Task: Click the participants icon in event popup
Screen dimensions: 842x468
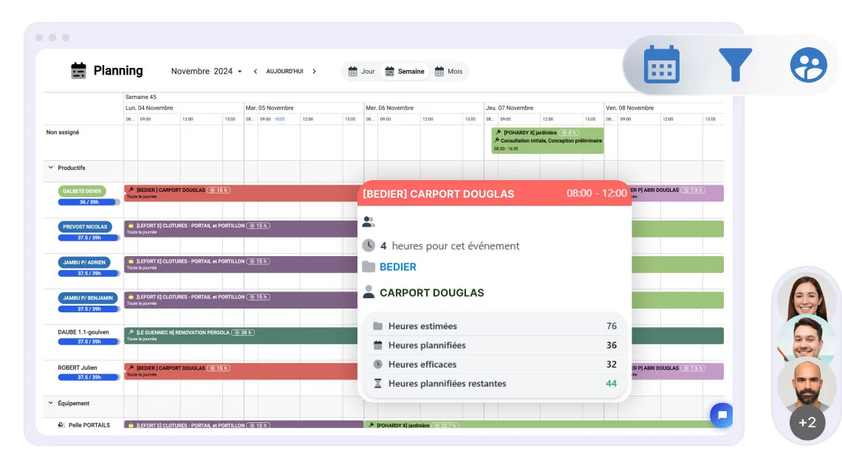Action: coord(369,221)
